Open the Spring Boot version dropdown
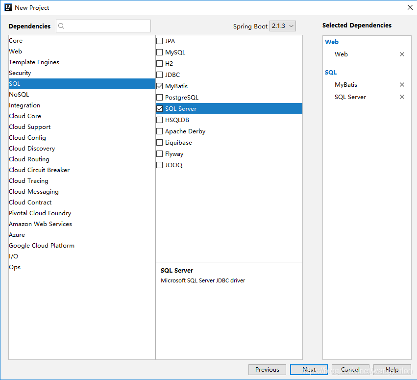Image resolution: width=417 pixels, height=380 pixels. coord(282,26)
